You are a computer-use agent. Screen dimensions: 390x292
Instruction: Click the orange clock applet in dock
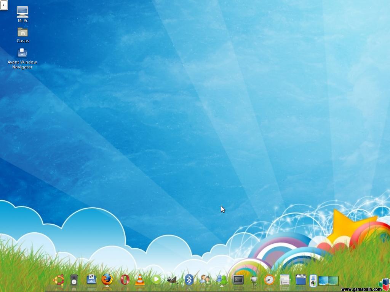point(269,280)
